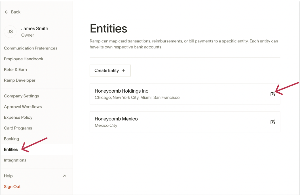The width and height of the screenshot is (300, 196).
Task: Open the Integrations page
Action: [15, 160]
